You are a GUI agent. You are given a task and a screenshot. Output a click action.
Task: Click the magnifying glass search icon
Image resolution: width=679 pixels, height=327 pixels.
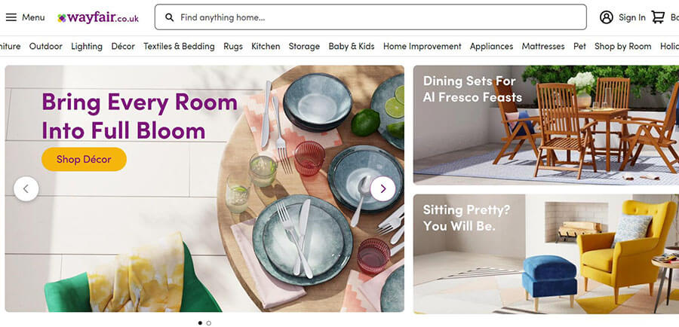[170, 17]
